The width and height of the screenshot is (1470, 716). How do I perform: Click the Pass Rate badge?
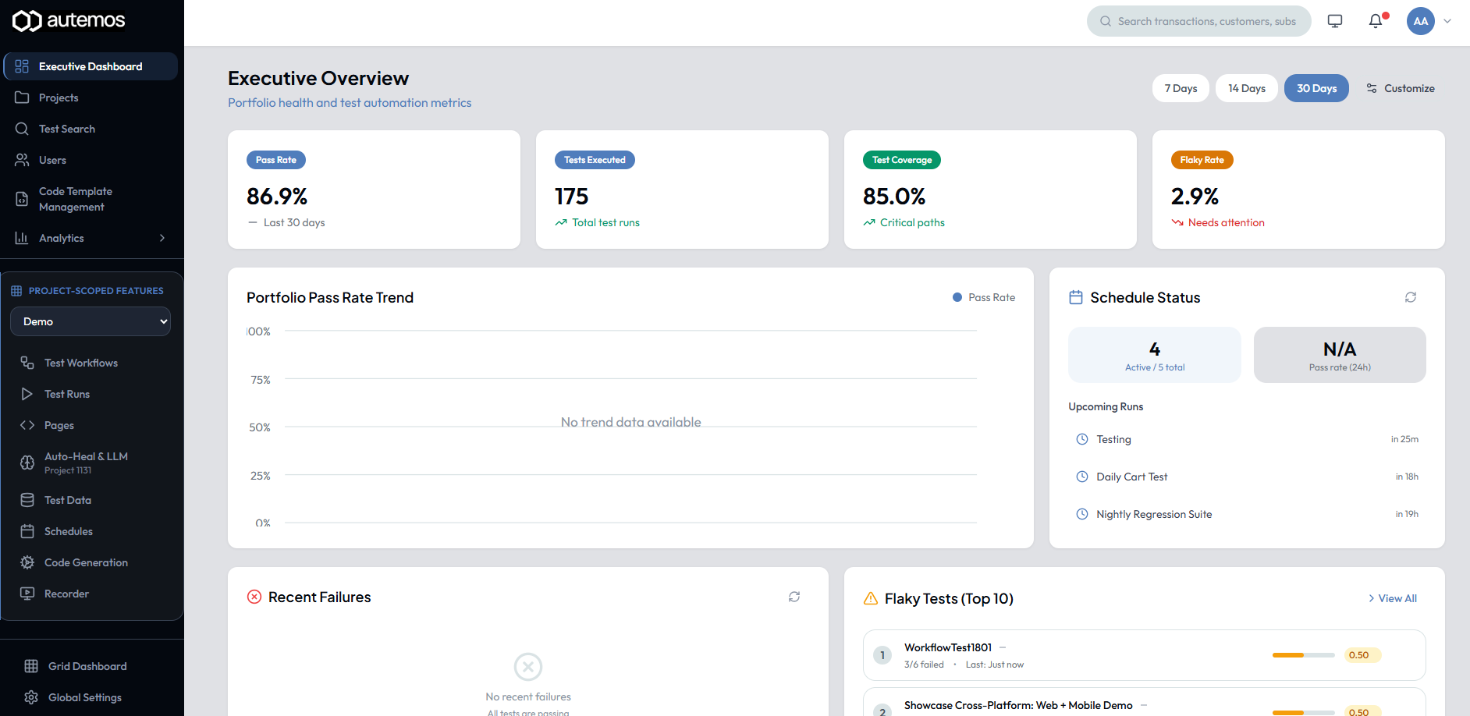[276, 160]
